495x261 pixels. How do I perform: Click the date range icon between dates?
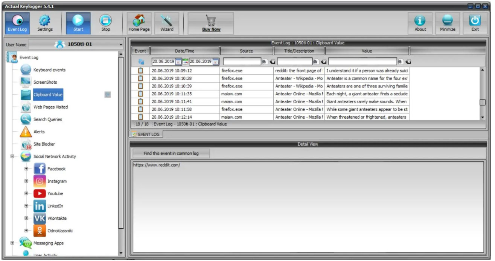pyautogui.click(x=185, y=62)
